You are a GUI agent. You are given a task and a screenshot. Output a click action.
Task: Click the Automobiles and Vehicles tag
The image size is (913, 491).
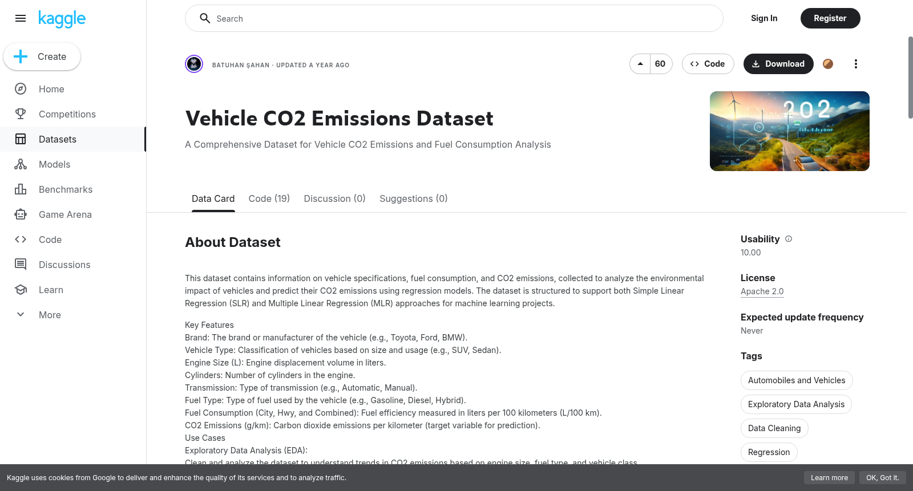[x=797, y=380]
